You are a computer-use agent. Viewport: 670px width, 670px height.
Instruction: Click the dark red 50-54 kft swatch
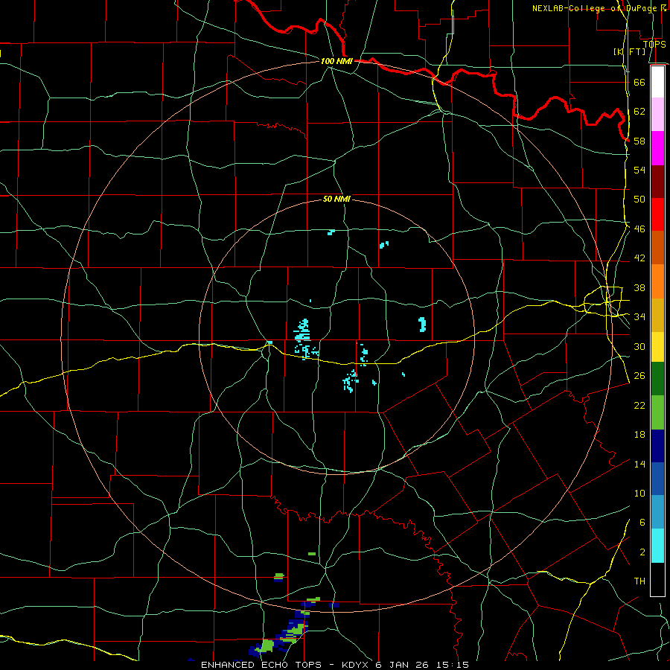coord(657,182)
